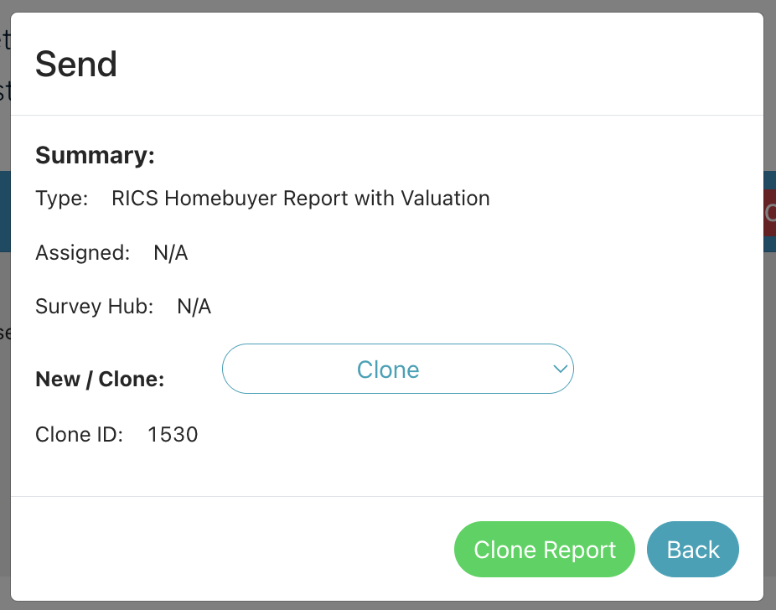Click the N/A value beside Assigned

[x=170, y=252]
